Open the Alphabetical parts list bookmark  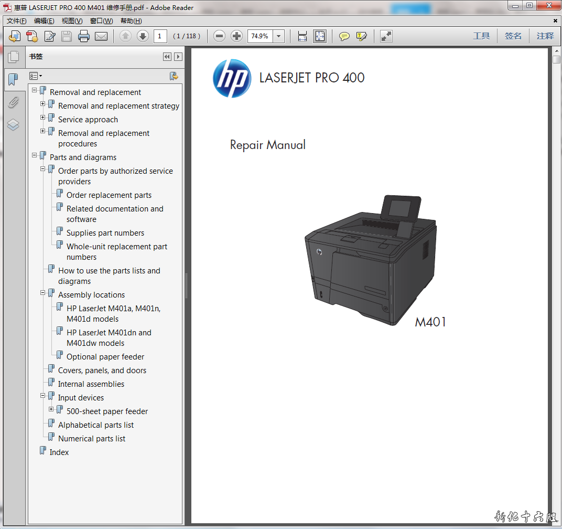(x=96, y=425)
